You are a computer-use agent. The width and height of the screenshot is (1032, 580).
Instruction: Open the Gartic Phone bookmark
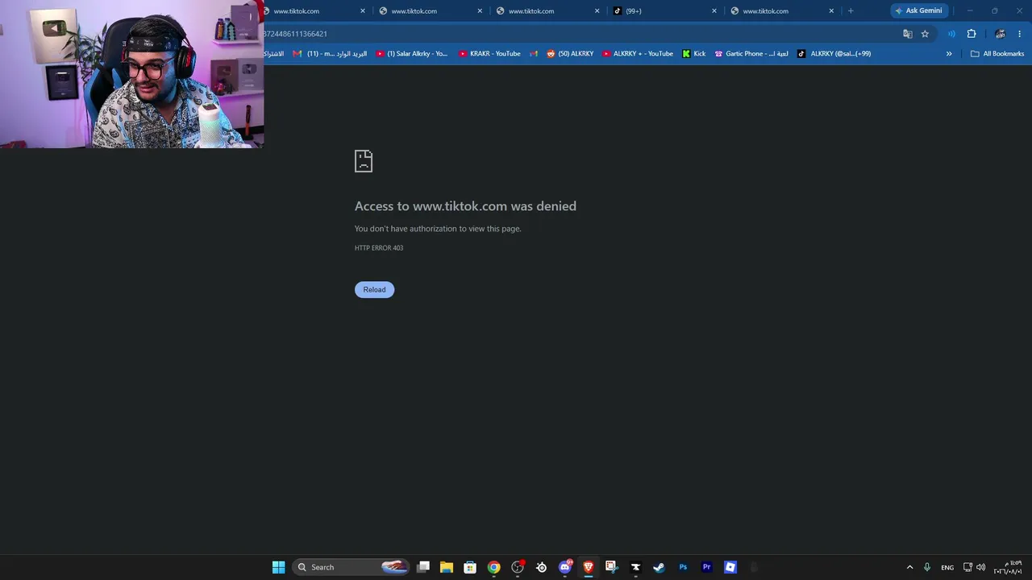click(751, 54)
